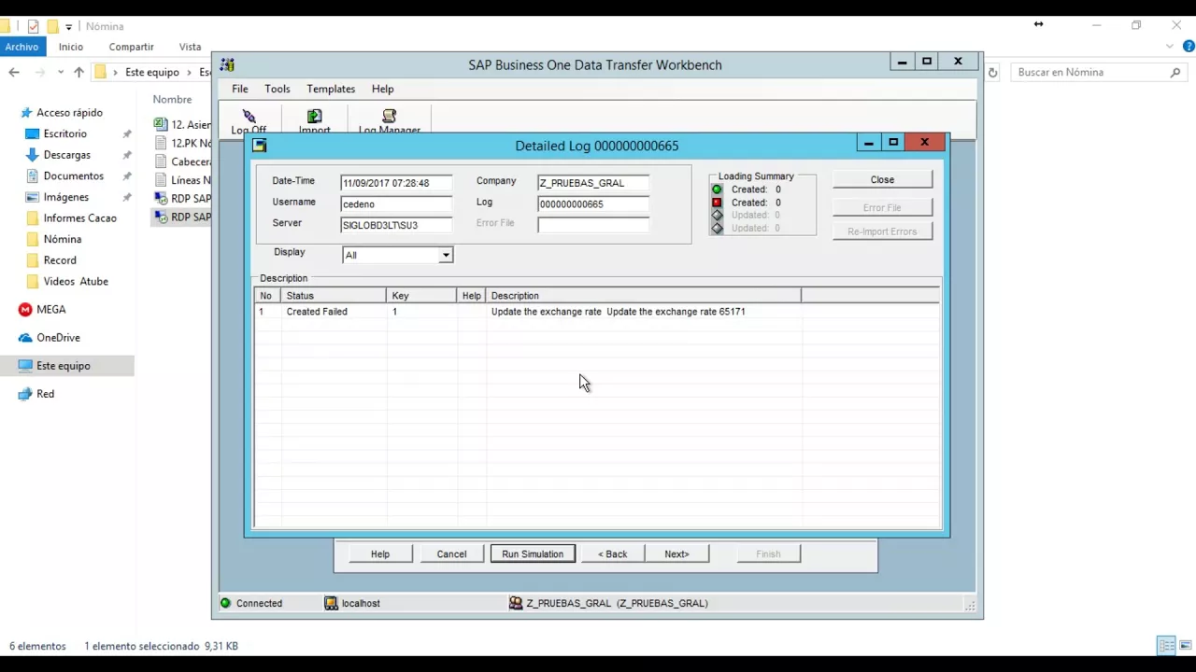Click the Run Simulation button
Image resolution: width=1196 pixels, height=672 pixels.
coord(533,553)
